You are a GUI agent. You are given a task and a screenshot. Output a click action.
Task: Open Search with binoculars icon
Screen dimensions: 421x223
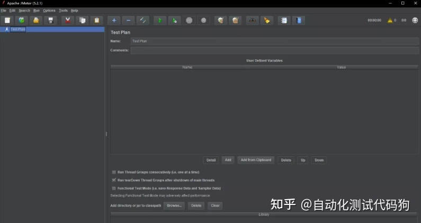[x=253, y=21]
